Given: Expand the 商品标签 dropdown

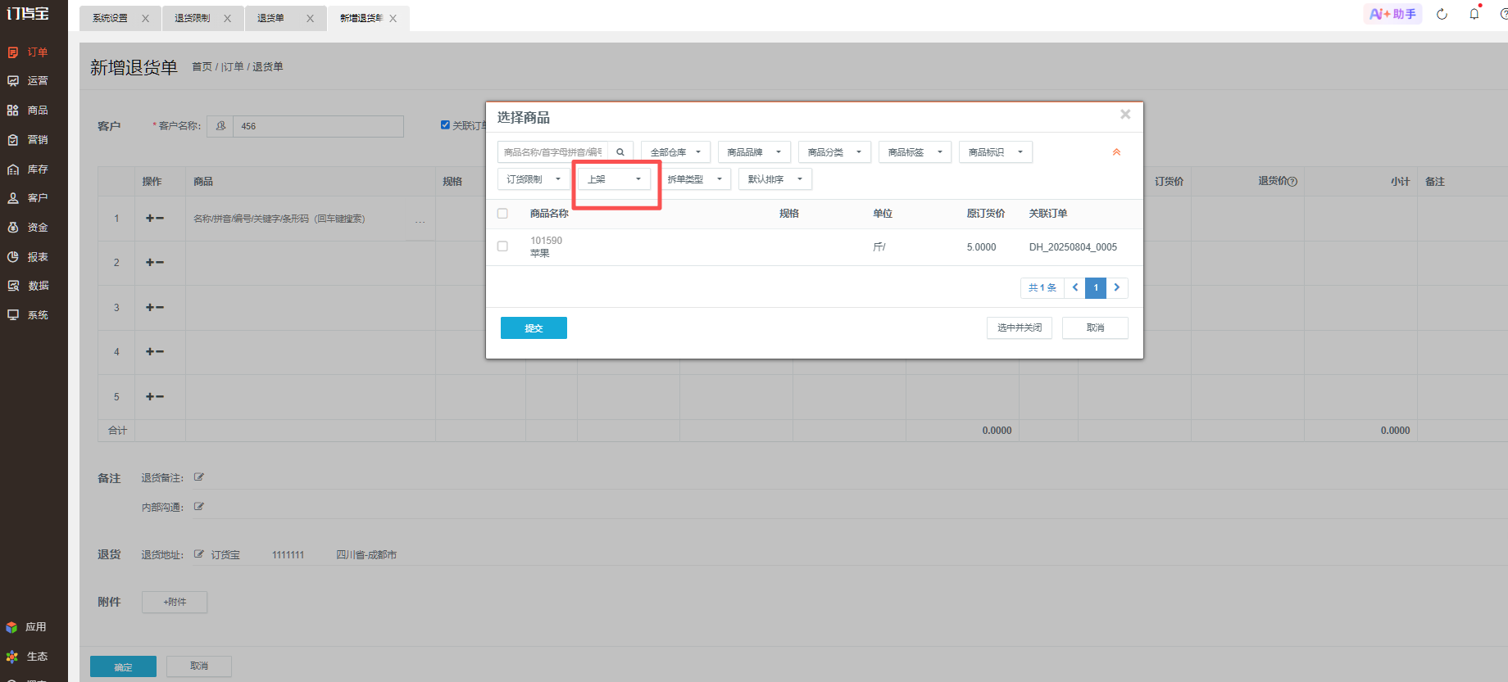Looking at the screenshot, I should click(x=915, y=152).
